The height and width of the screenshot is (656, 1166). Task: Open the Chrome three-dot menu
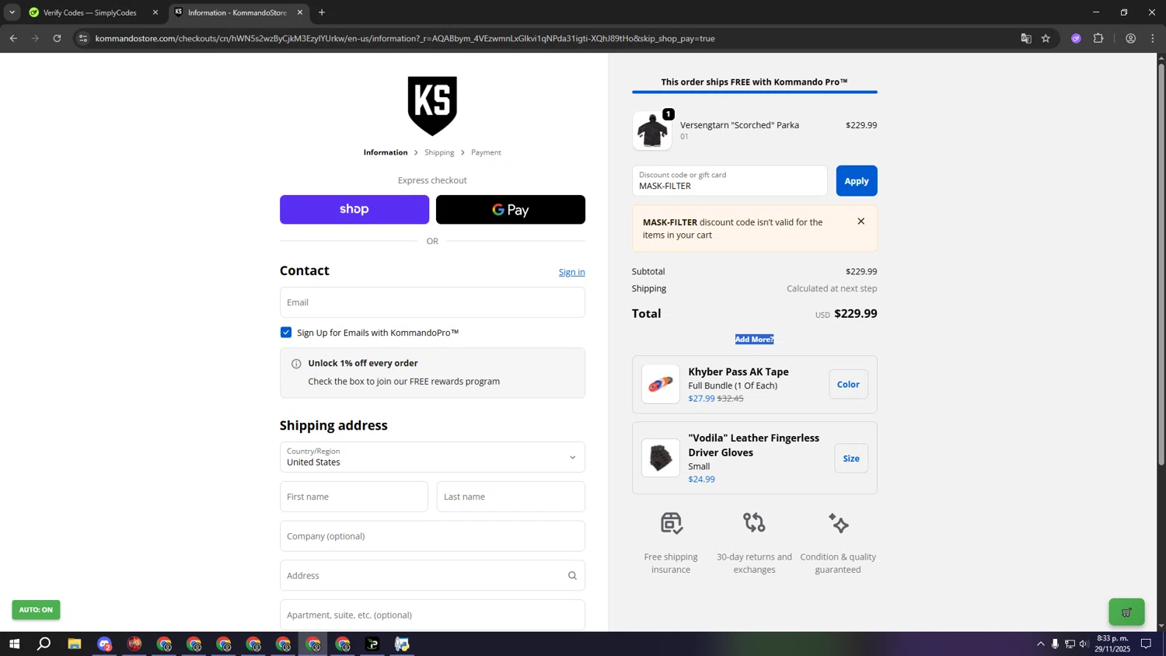point(1153,38)
